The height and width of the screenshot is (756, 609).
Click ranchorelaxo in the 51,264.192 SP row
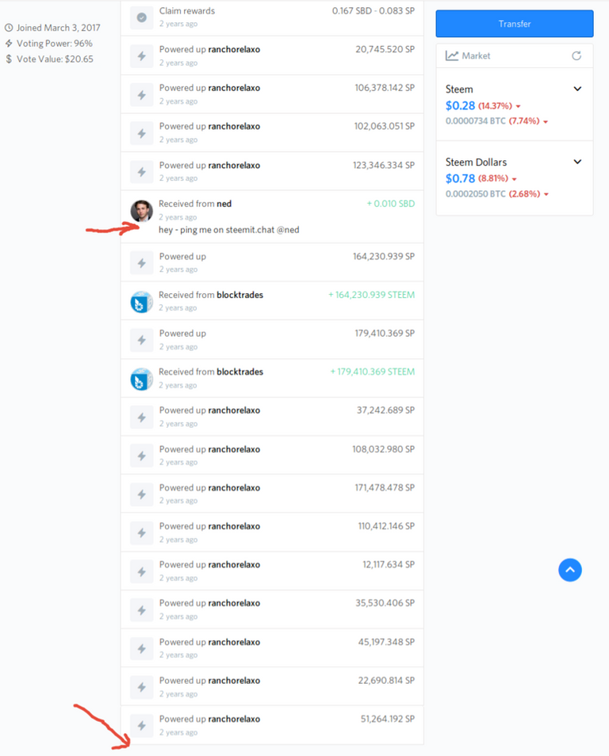234,719
